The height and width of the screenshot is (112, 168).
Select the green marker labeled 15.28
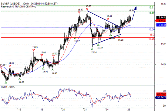(119, 37)
